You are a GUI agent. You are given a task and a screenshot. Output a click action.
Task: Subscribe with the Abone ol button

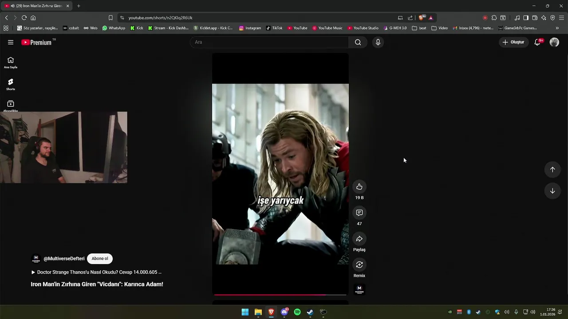[100, 259]
